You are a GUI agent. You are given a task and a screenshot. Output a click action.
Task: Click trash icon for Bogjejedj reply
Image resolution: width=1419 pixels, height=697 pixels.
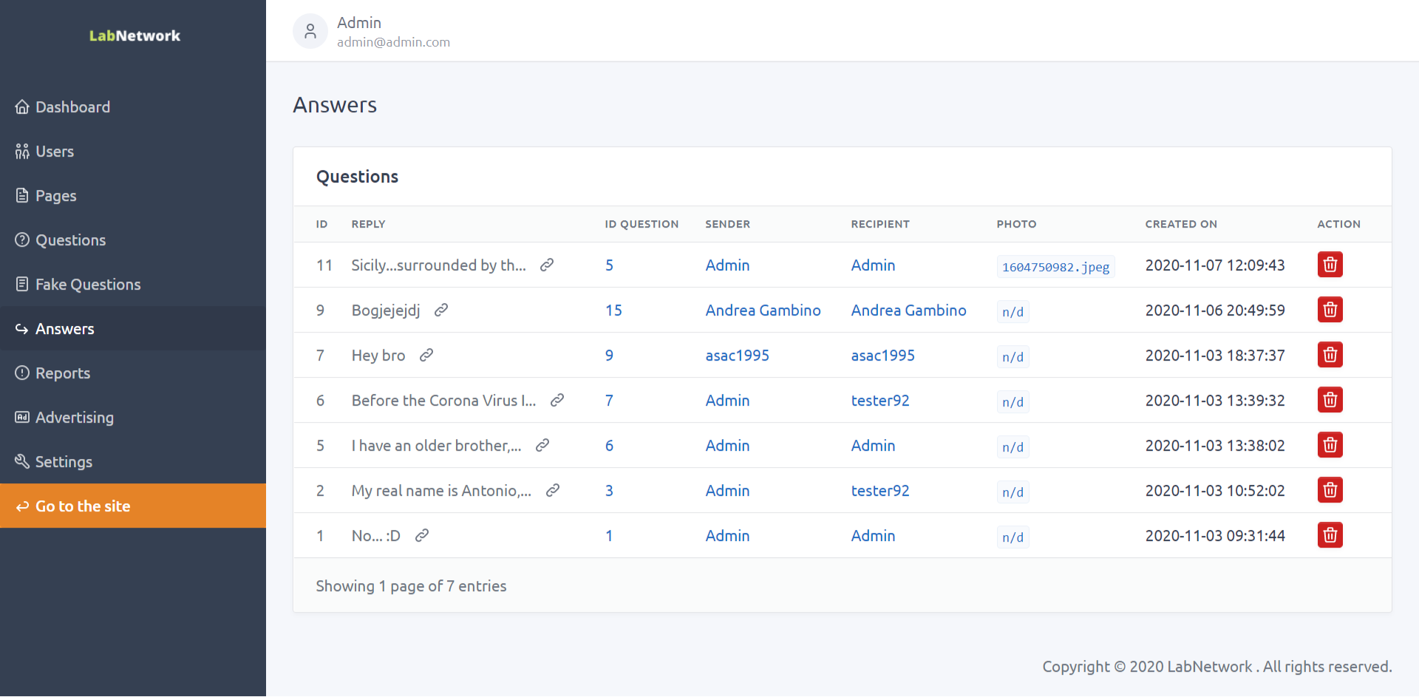point(1330,310)
